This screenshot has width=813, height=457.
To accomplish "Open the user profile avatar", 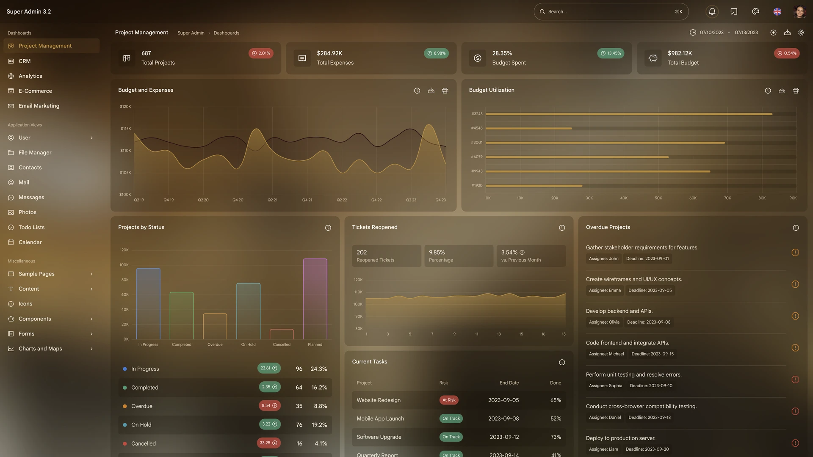I will (799, 11).
